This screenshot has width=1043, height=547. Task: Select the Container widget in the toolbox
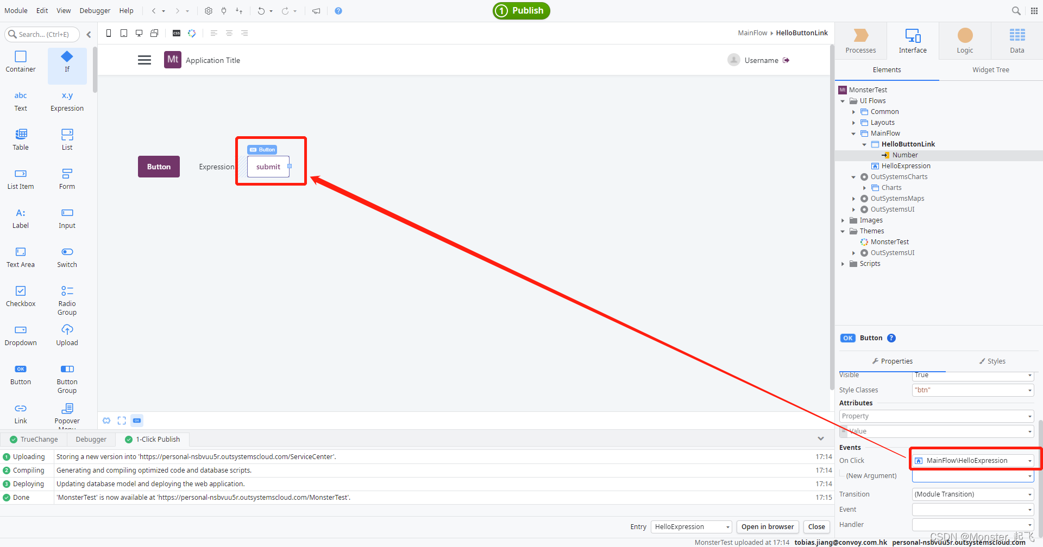pyautogui.click(x=21, y=62)
